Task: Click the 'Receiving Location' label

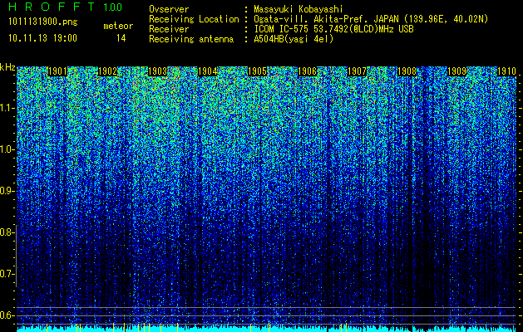Action: pos(194,19)
